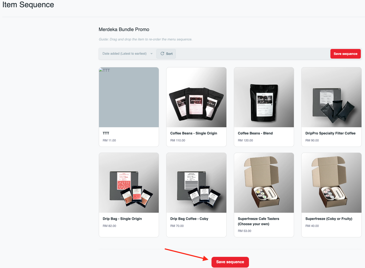Select the Coffee Beans - Blend image
The image size is (365, 268).
(264, 97)
